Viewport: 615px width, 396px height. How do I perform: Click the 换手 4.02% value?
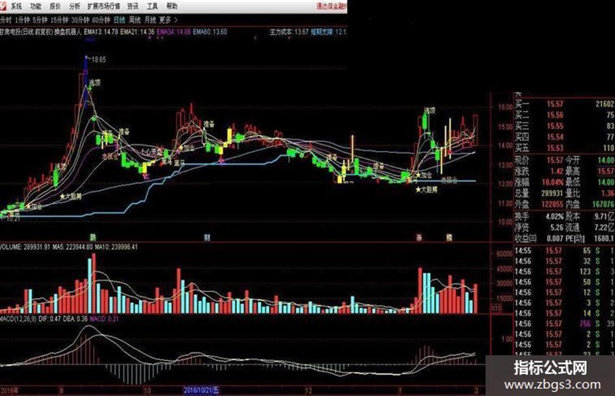[554, 217]
